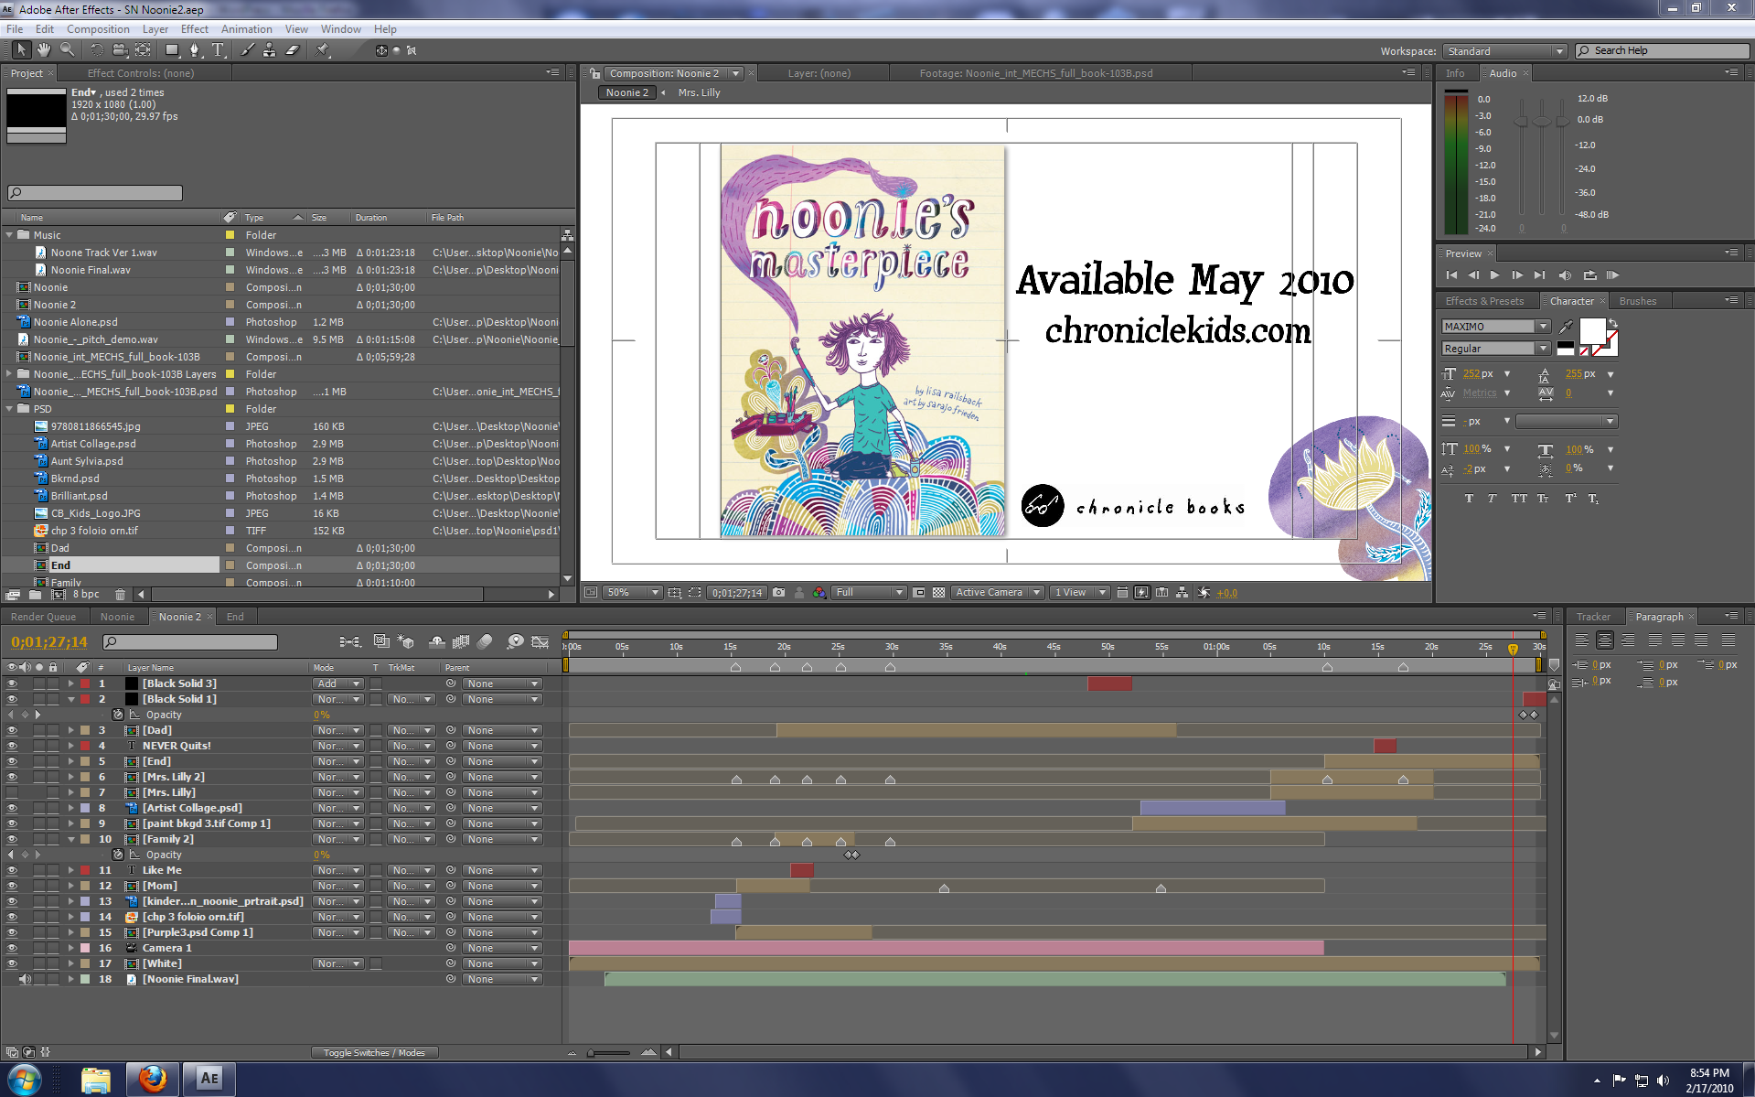
Task: Select the Pen tool in toolbar
Action: [194, 50]
